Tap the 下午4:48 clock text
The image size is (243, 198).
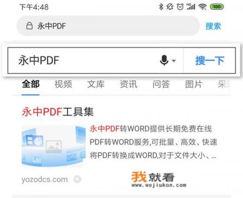point(34,7)
